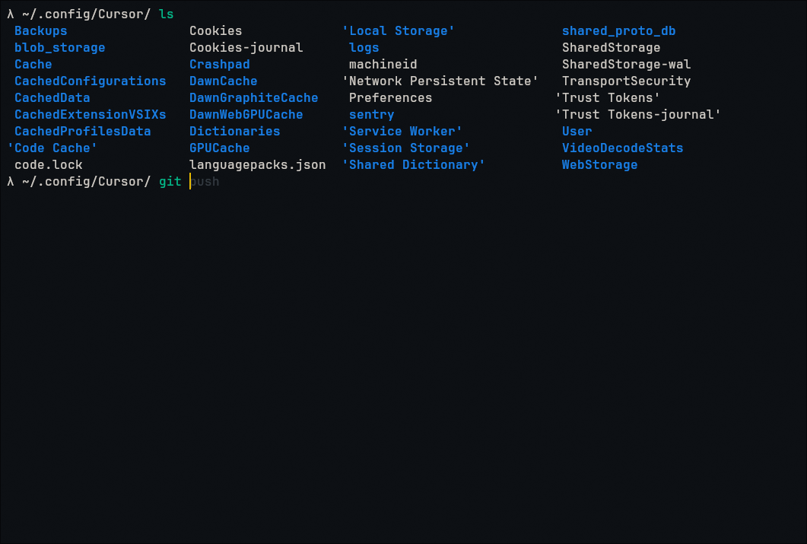
Task: Select the CachedExtensionVSIXs entry
Action: click(x=90, y=115)
